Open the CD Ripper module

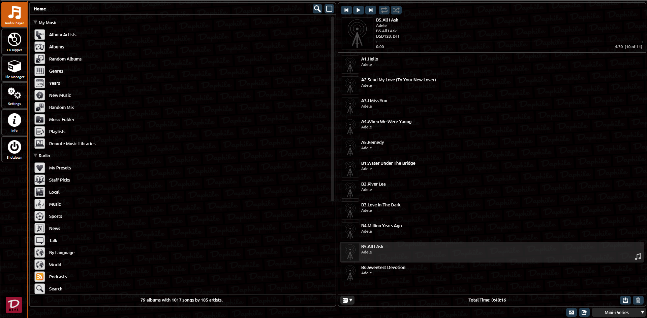[14, 42]
